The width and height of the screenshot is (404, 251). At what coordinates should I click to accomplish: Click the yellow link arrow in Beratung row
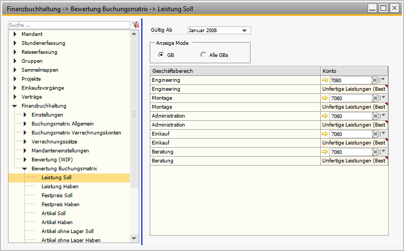(325, 152)
